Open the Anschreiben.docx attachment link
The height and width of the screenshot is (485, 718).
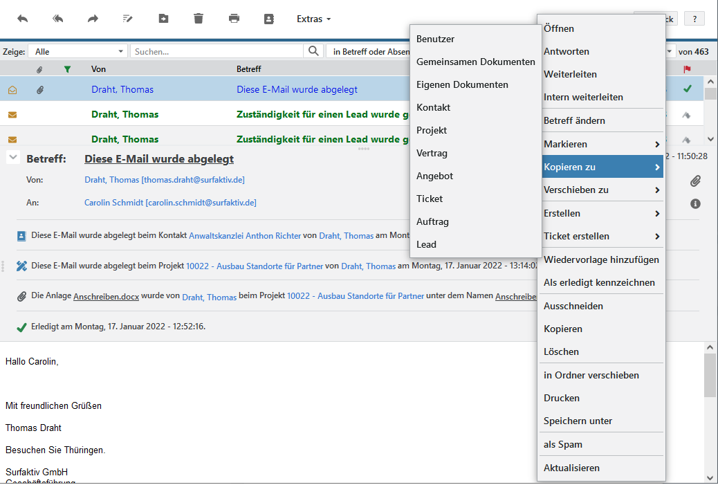[x=106, y=296]
